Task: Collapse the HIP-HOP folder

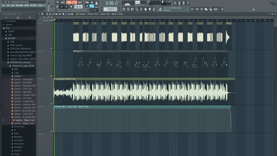Action: 11,38
